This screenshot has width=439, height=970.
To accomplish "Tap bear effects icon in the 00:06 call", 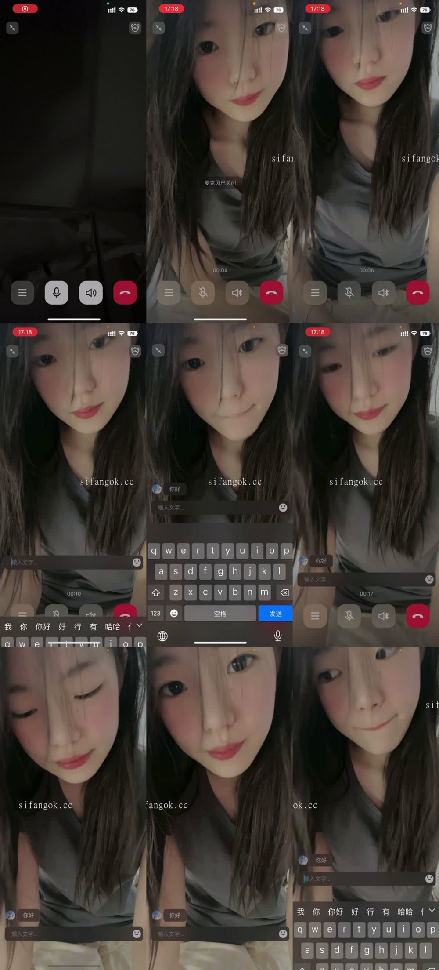I will coord(428,28).
